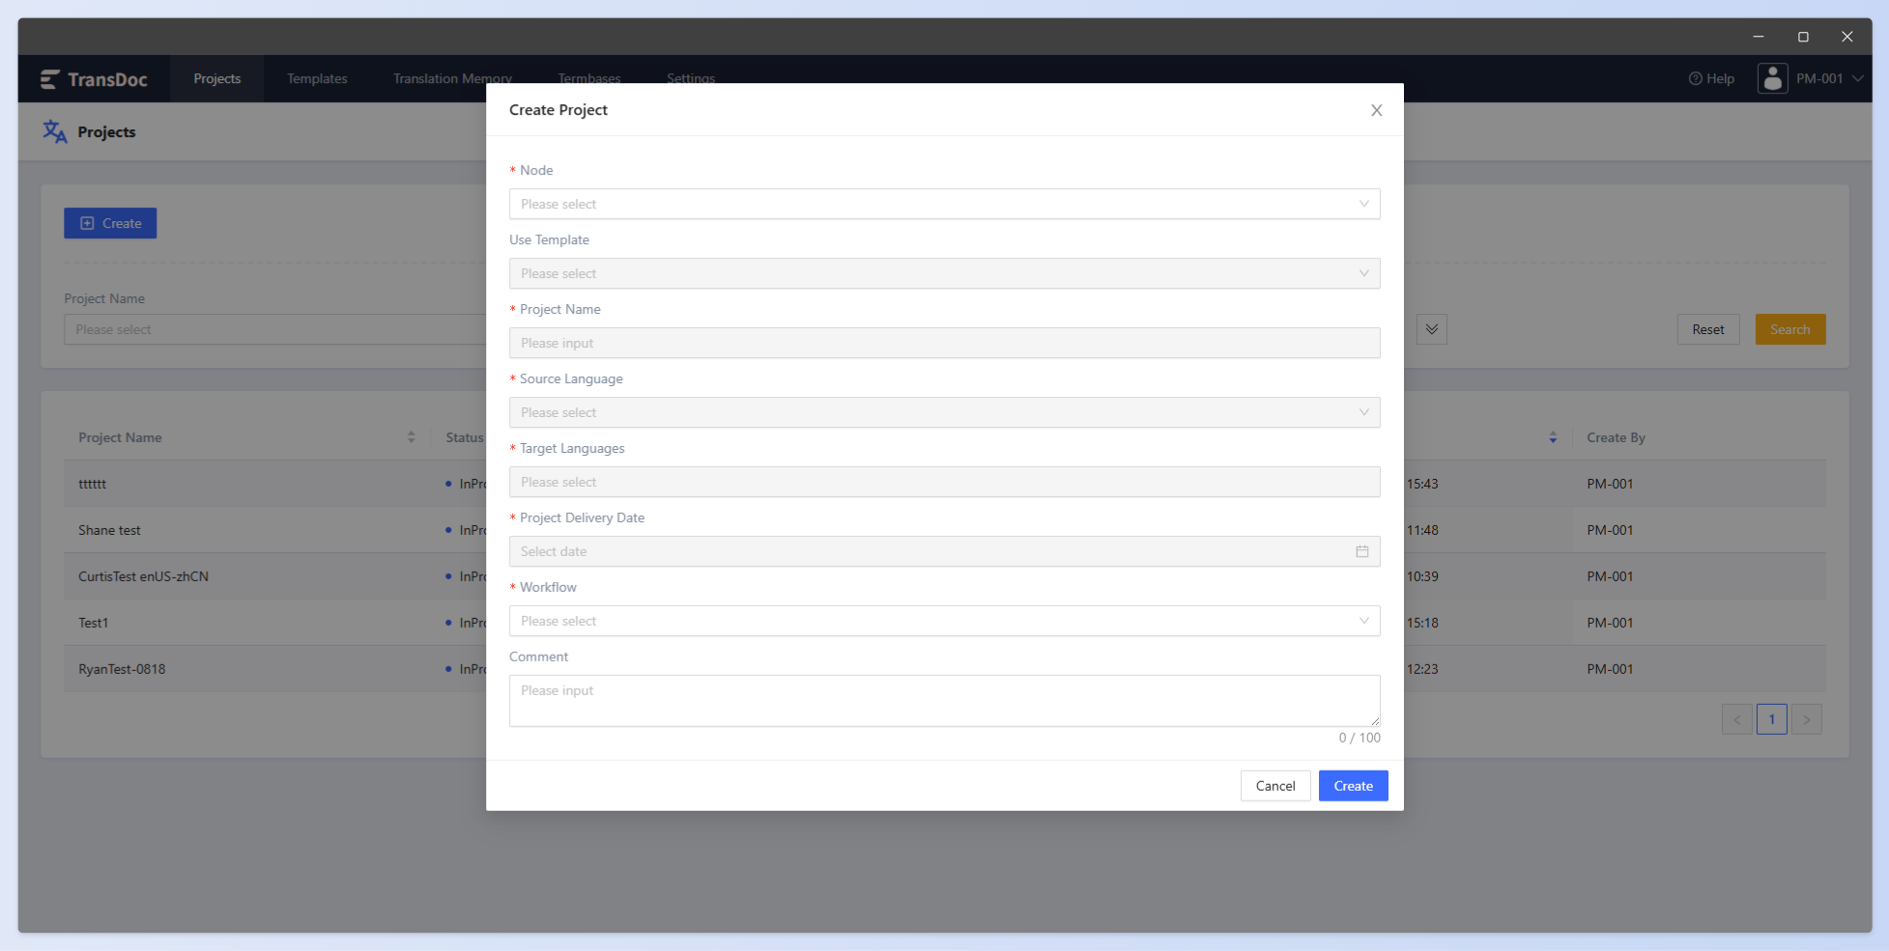1889x951 pixels.
Task: Minimize the application window
Action: coord(1759,37)
